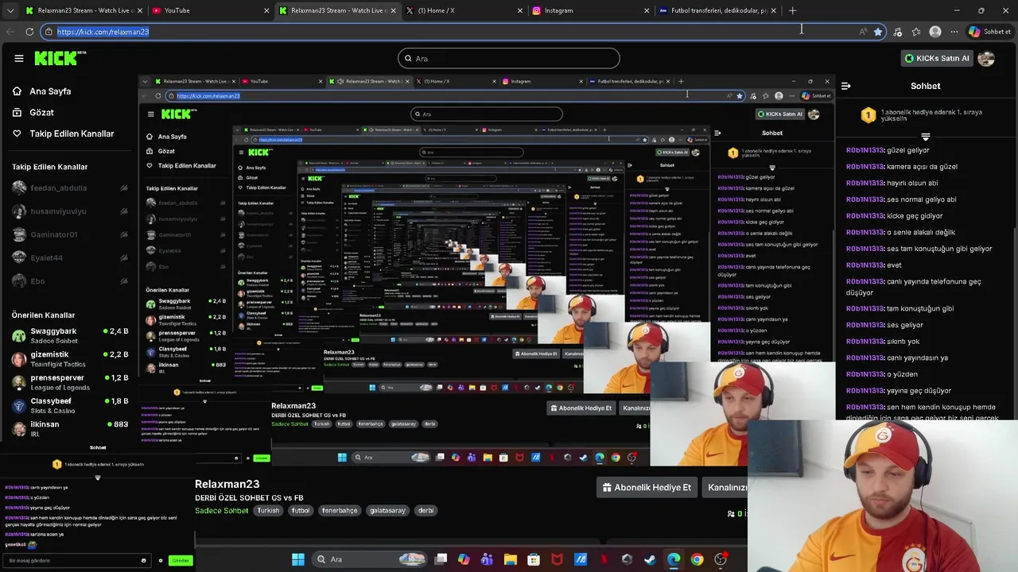Open Google Chrome in the outermost taskbar
The image size is (1018, 572).
(x=697, y=559)
